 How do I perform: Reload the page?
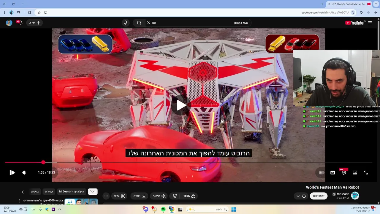tap(361, 12)
